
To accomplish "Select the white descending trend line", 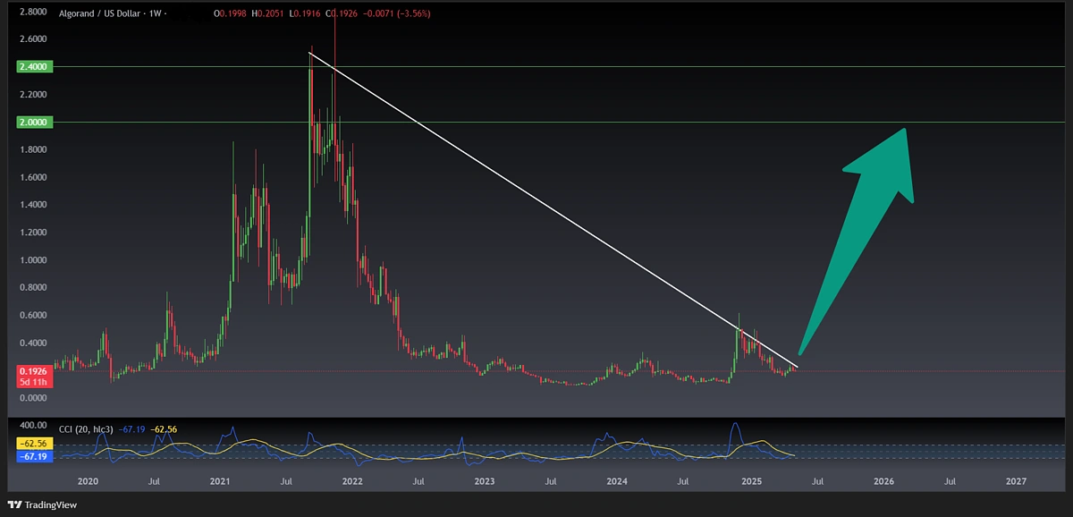I will (553, 210).
